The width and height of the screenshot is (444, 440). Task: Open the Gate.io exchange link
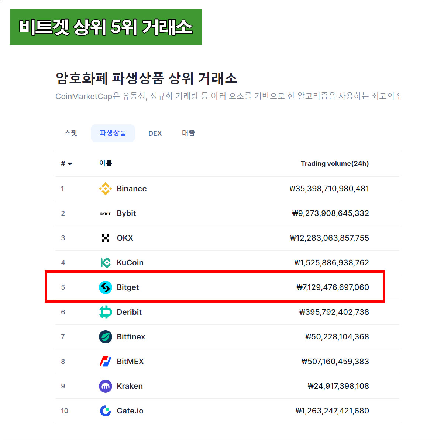tap(130, 411)
